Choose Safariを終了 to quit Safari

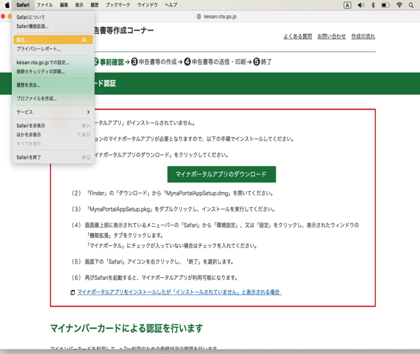pyautogui.click(x=29, y=157)
